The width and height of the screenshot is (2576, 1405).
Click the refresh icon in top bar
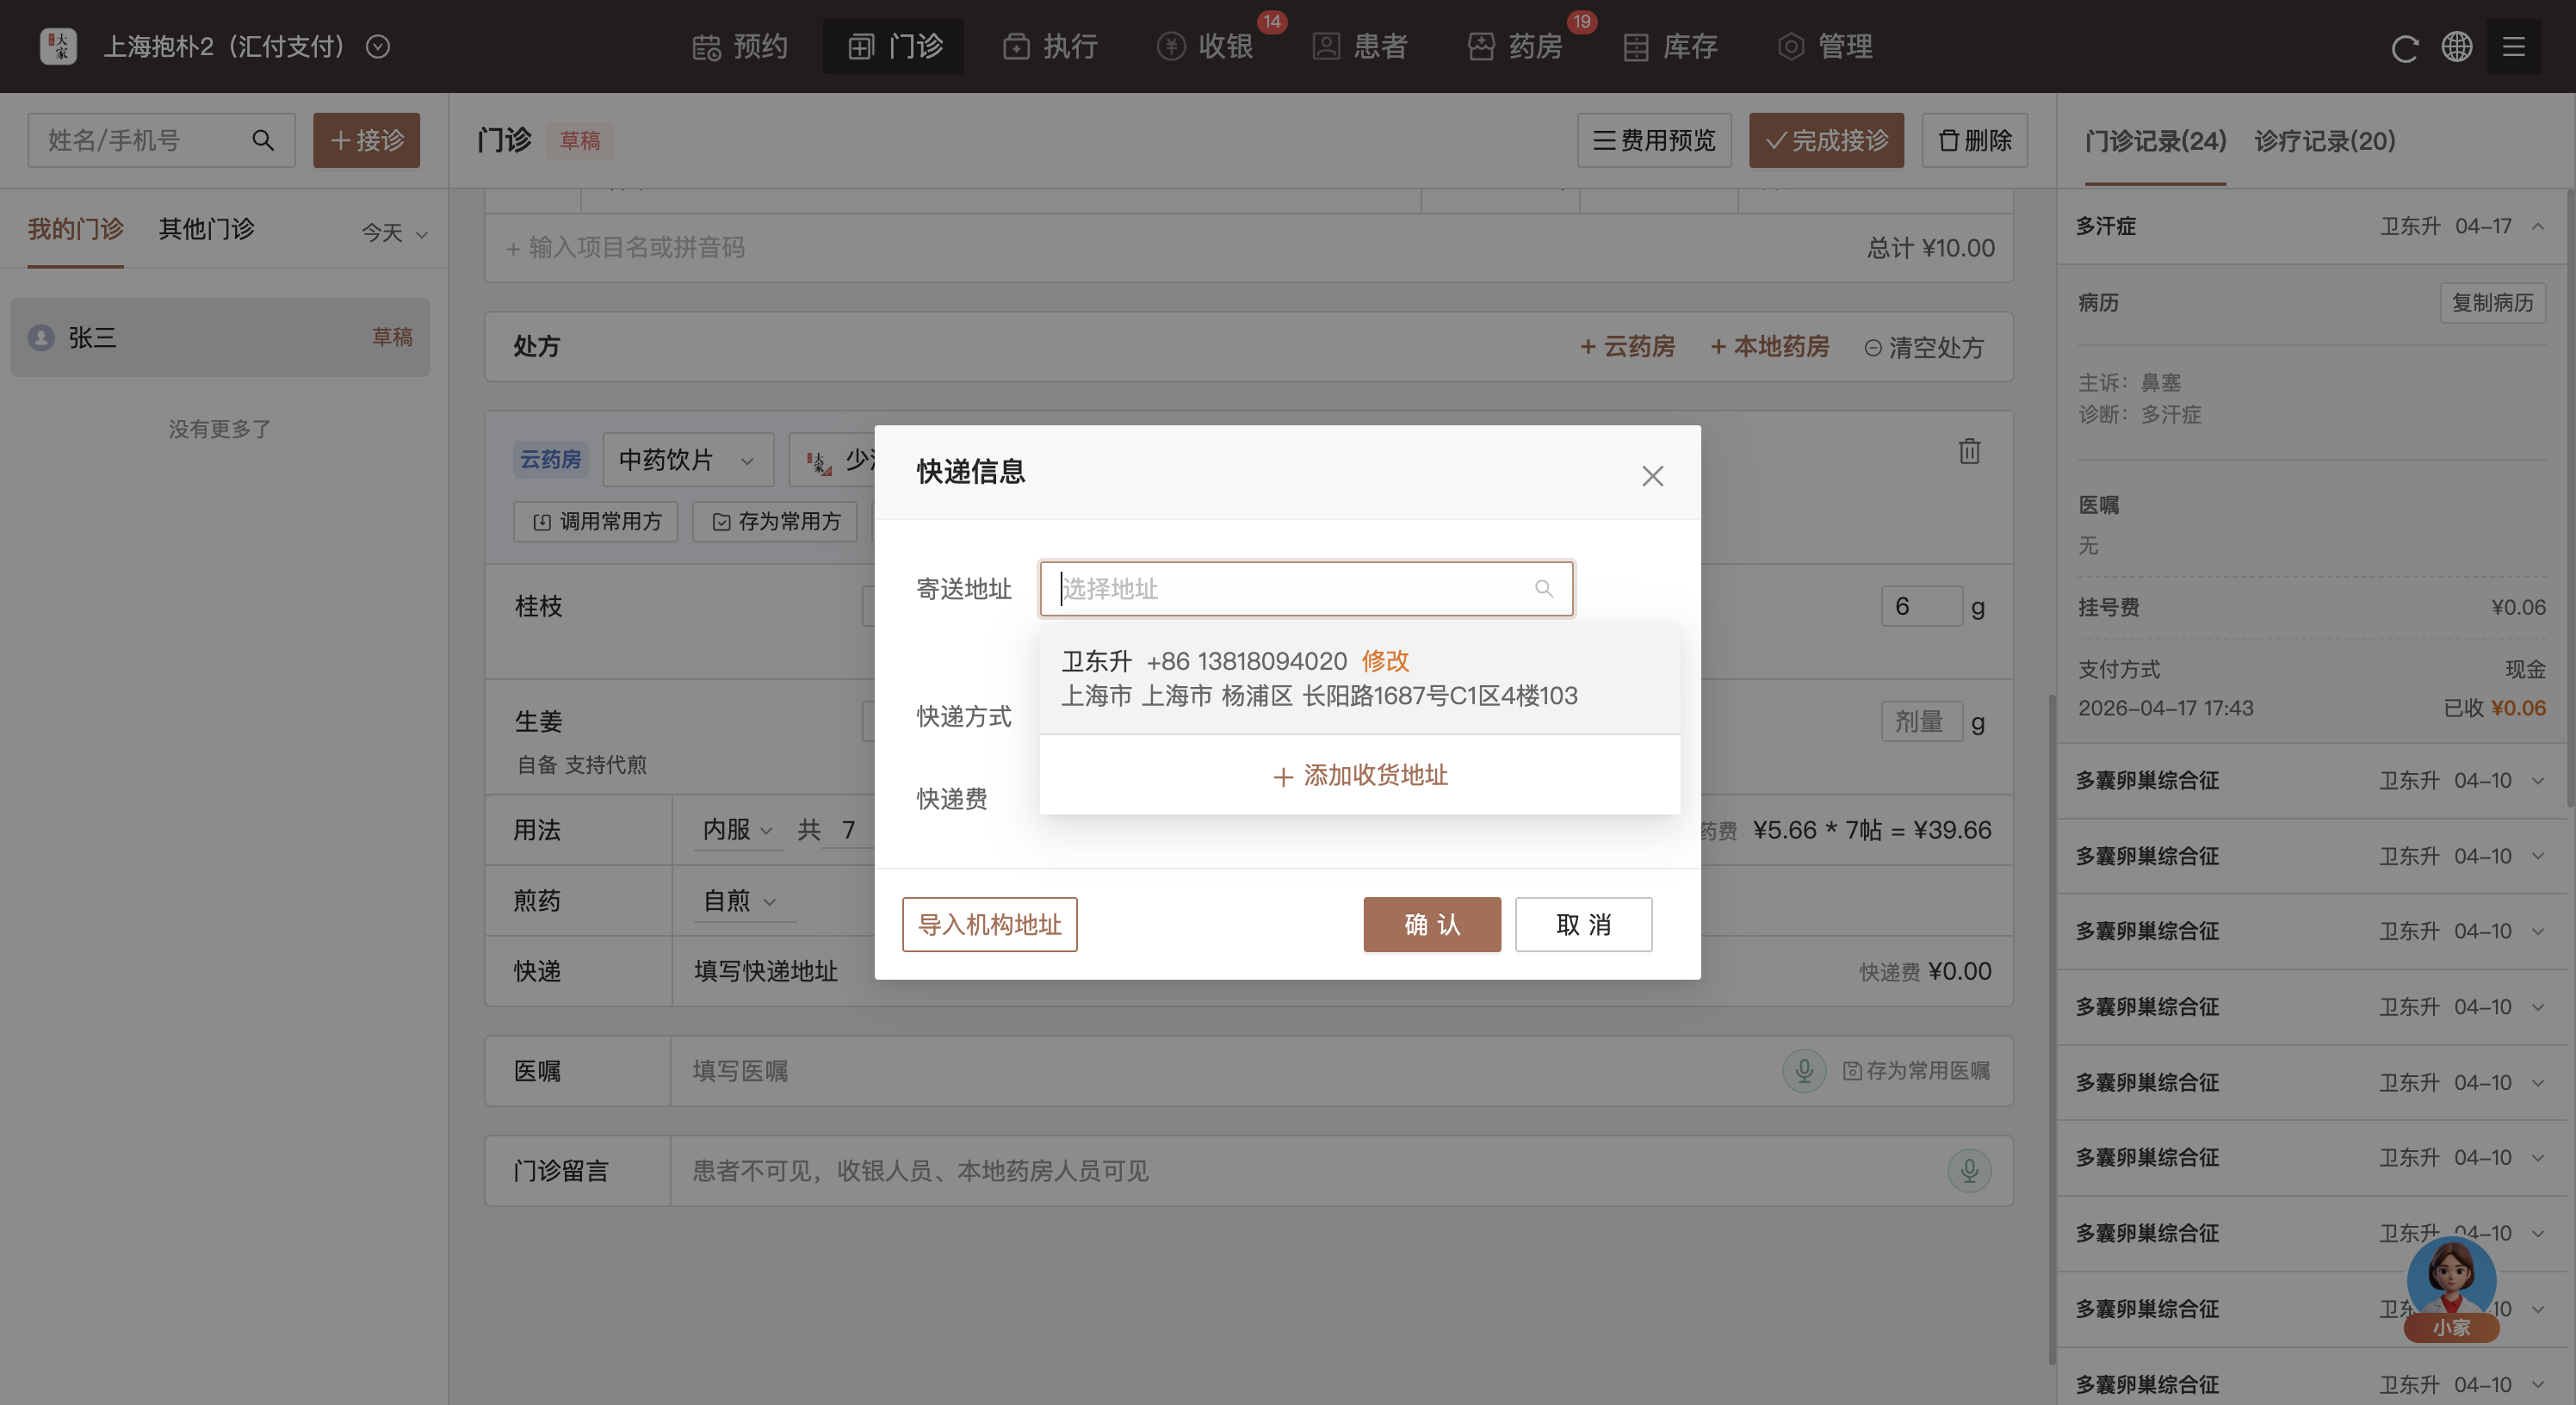point(2404,47)
